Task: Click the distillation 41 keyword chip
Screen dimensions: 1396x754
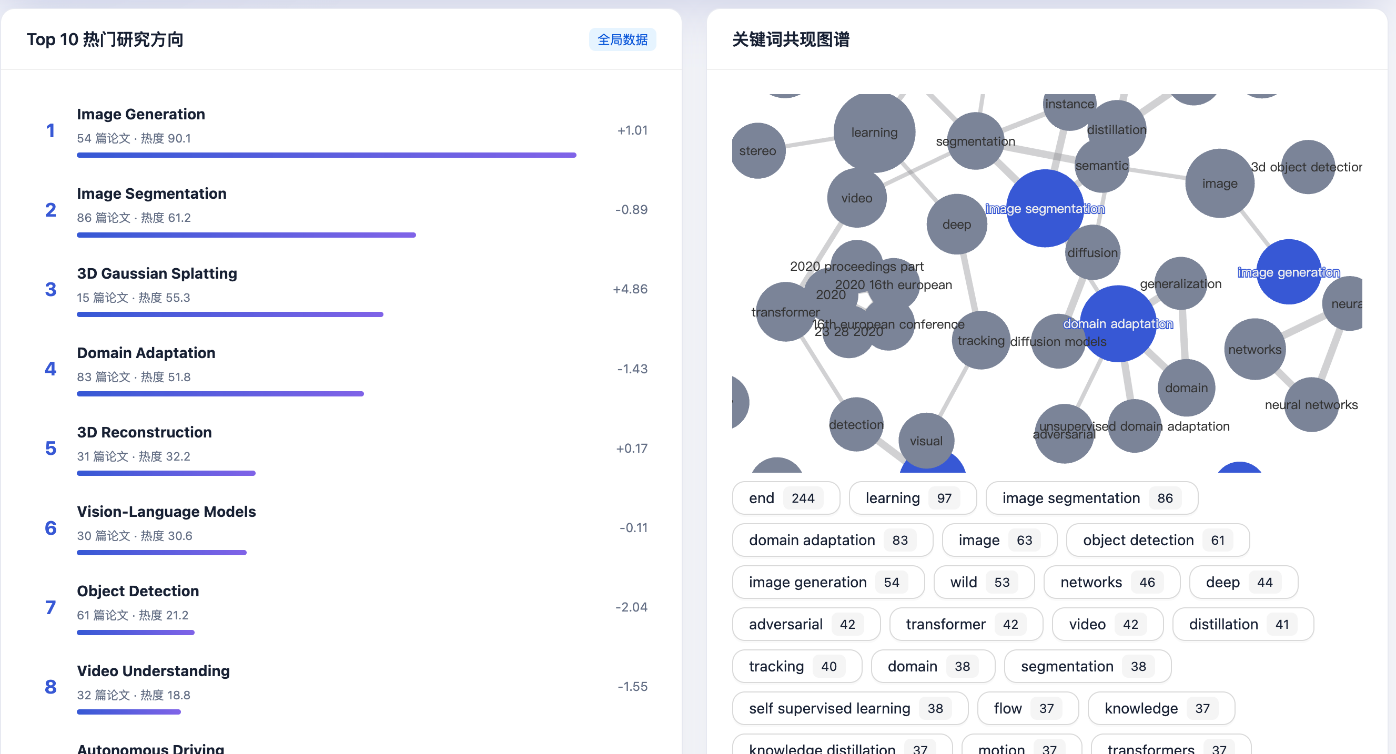Action: [x=1242, y=625]
